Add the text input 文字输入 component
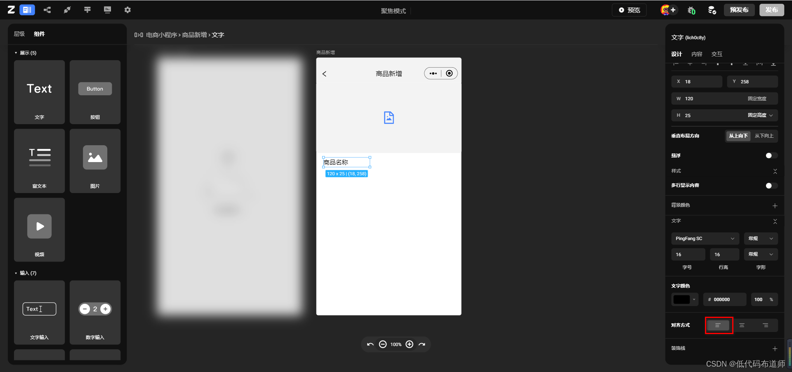 (39, 312)
